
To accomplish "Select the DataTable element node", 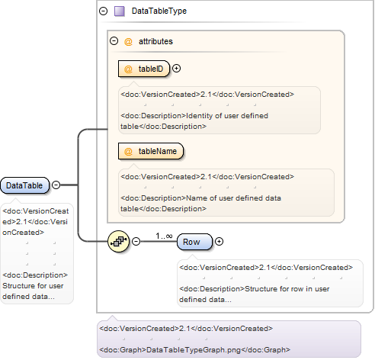I will click(x=24, y=185).
